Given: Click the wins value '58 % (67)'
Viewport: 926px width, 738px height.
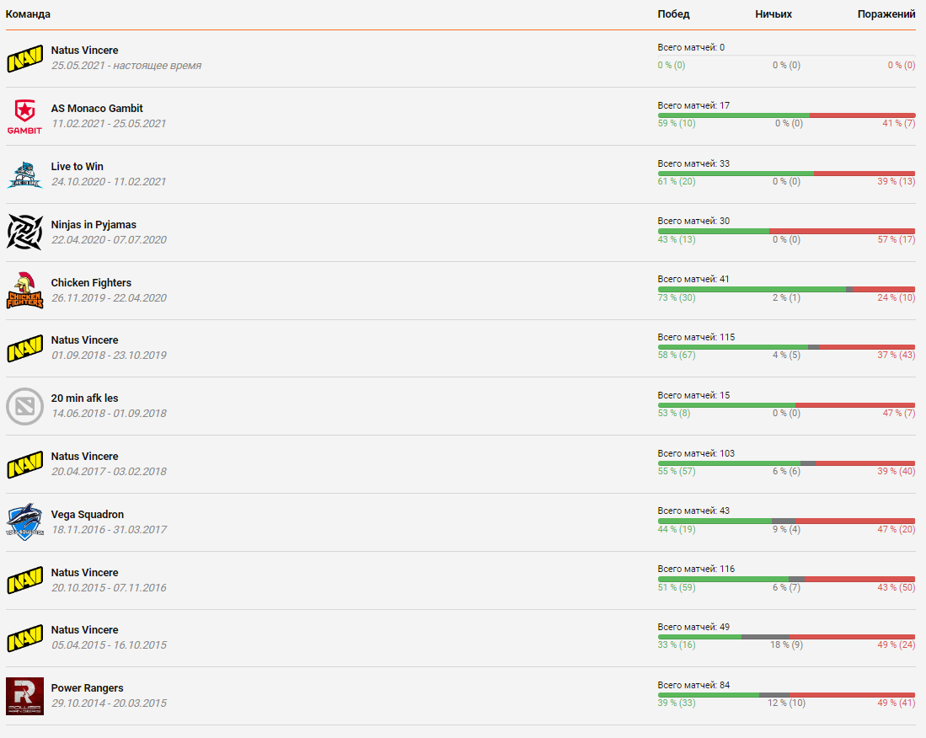Looking at the screenshot, I should 677,355.
